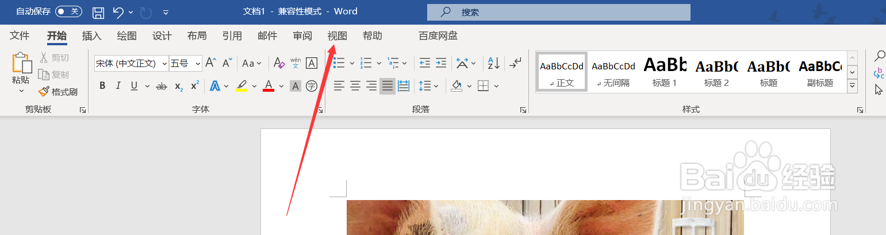The image size is (886, 235).
Task: Align text right
Action: click(x=371, y=86)
